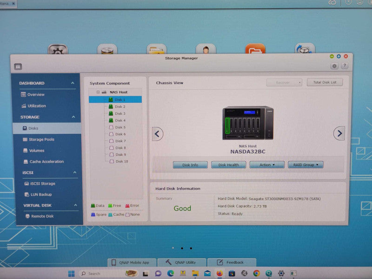Show previous chassis with left arrow
The image size is (372, 279).
158,134
